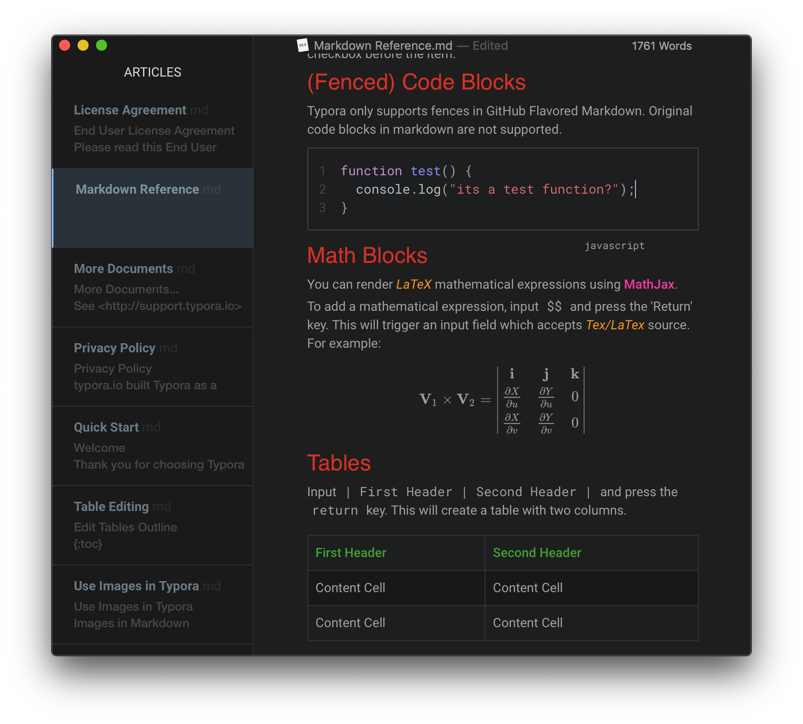This screenshot has height=724, width=803.
Task: Click the Markdown document icon in title bar
Action: click(x=303, y=45)
